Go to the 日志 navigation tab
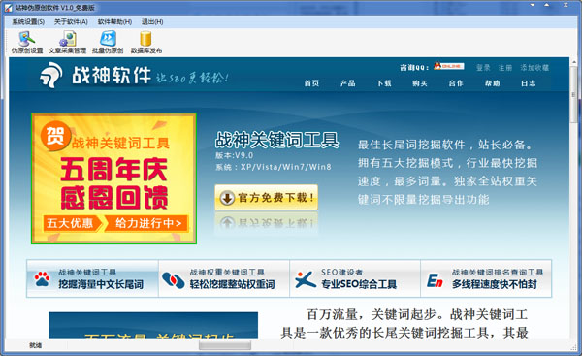The height and width of the screenshot is (356, 582). (x=529, y=83)
